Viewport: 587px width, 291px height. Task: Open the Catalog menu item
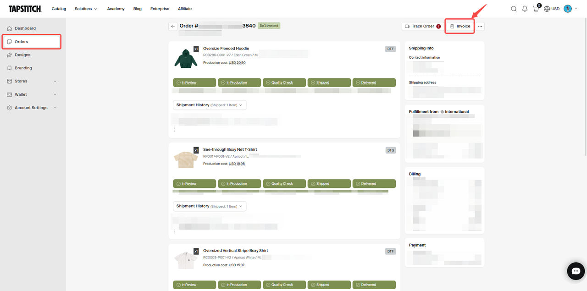click(59, 9)
